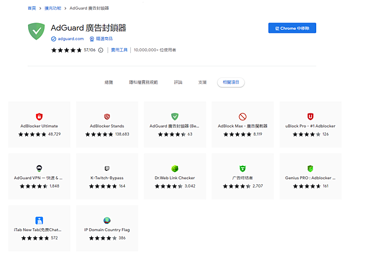Open the adguard.com publisher link

point(71,39)
